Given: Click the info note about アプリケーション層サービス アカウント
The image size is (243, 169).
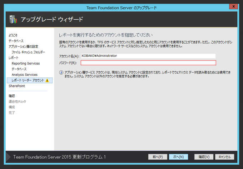Looking at the screenshot, I should coord(147,74).
